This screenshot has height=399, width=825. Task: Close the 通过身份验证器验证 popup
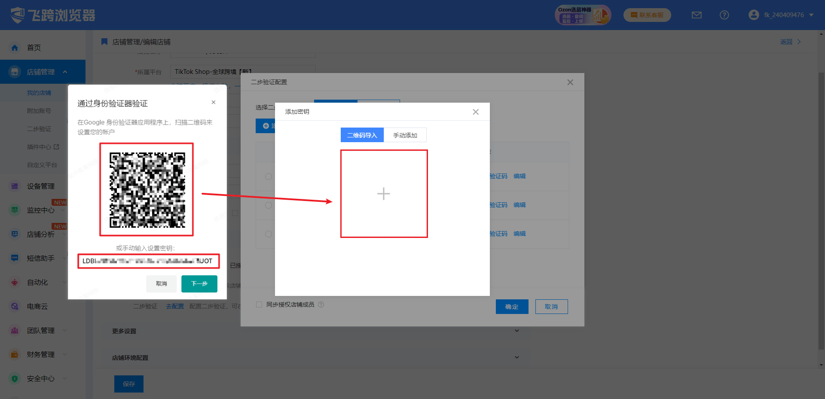(214, 102)
